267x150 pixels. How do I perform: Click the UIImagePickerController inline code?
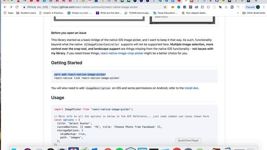[101, 45]
